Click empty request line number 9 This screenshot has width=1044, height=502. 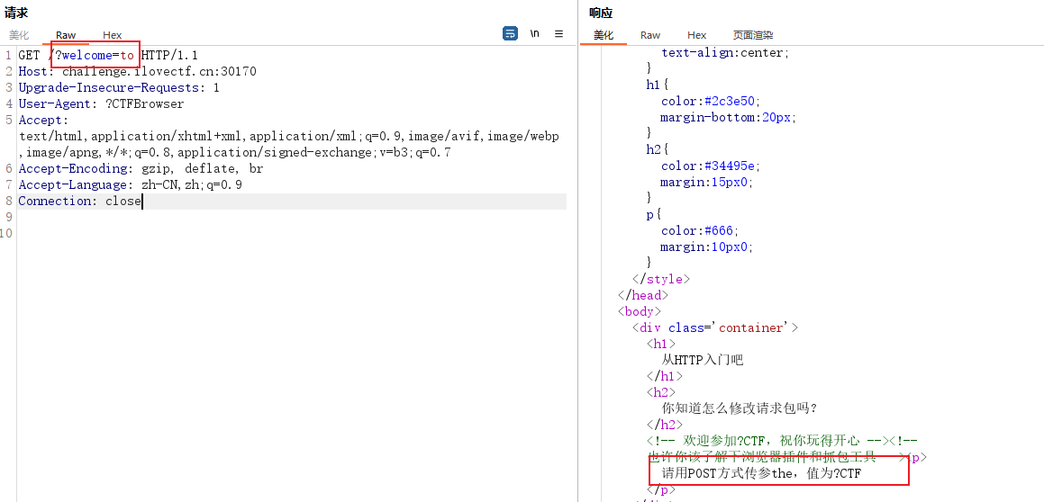click(8, 218)
